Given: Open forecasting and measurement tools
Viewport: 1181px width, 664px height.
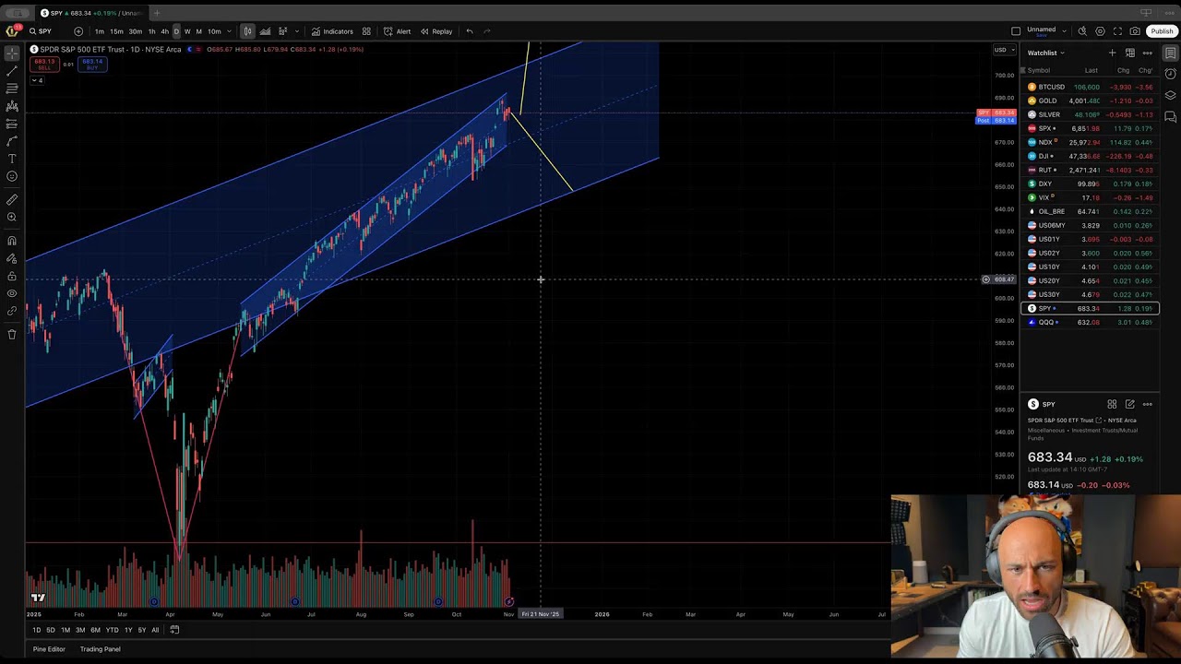Looking at the screenshot, I should pos(12,124).
